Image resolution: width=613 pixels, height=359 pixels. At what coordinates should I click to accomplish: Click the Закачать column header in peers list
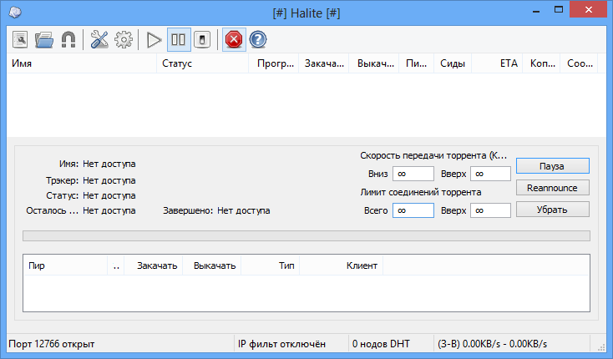pyautogui.click(x=154, y=265)
